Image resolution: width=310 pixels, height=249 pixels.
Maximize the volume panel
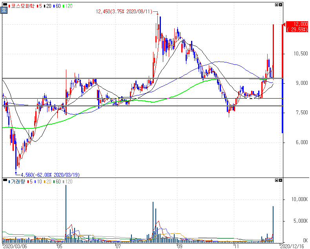click(277, 180)
